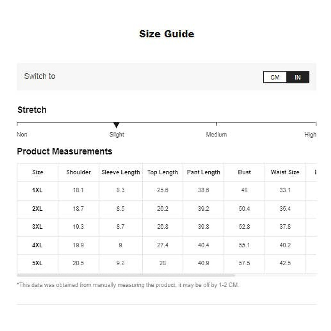Select the IN unit option
The height and width of the screenshot is (331, 331).
[298, 77]
